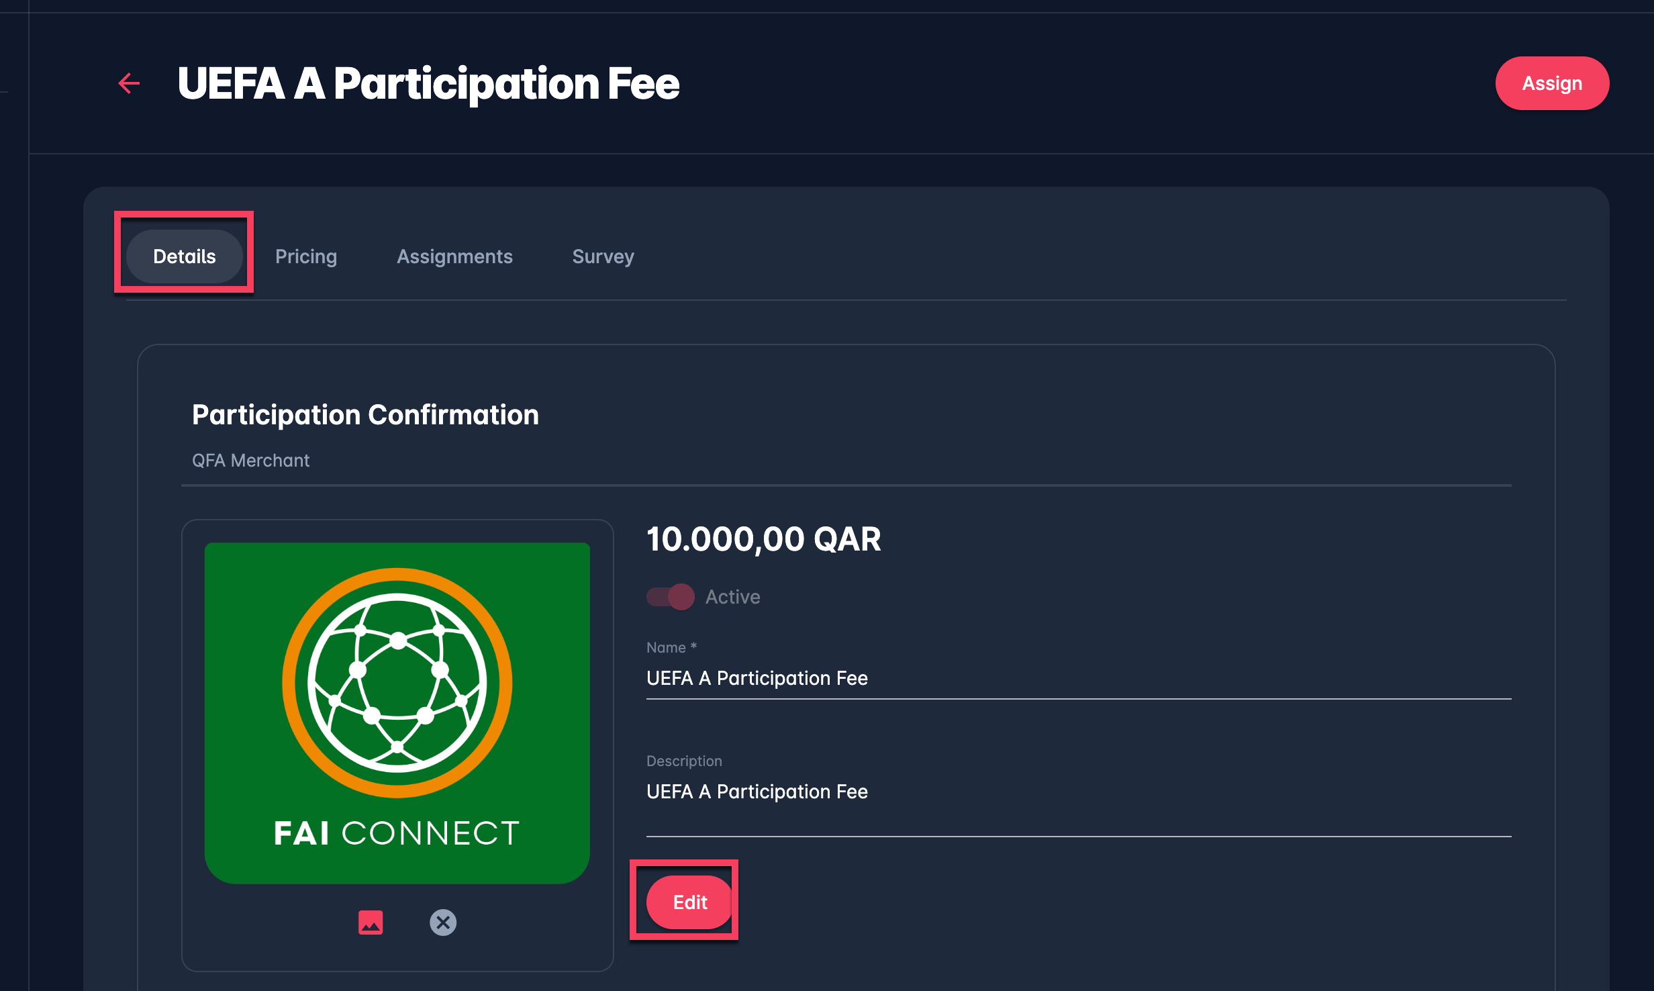Click the Description text field
The height and width of the screenshot is (991, 1654).
click(x=1074, y=792)
